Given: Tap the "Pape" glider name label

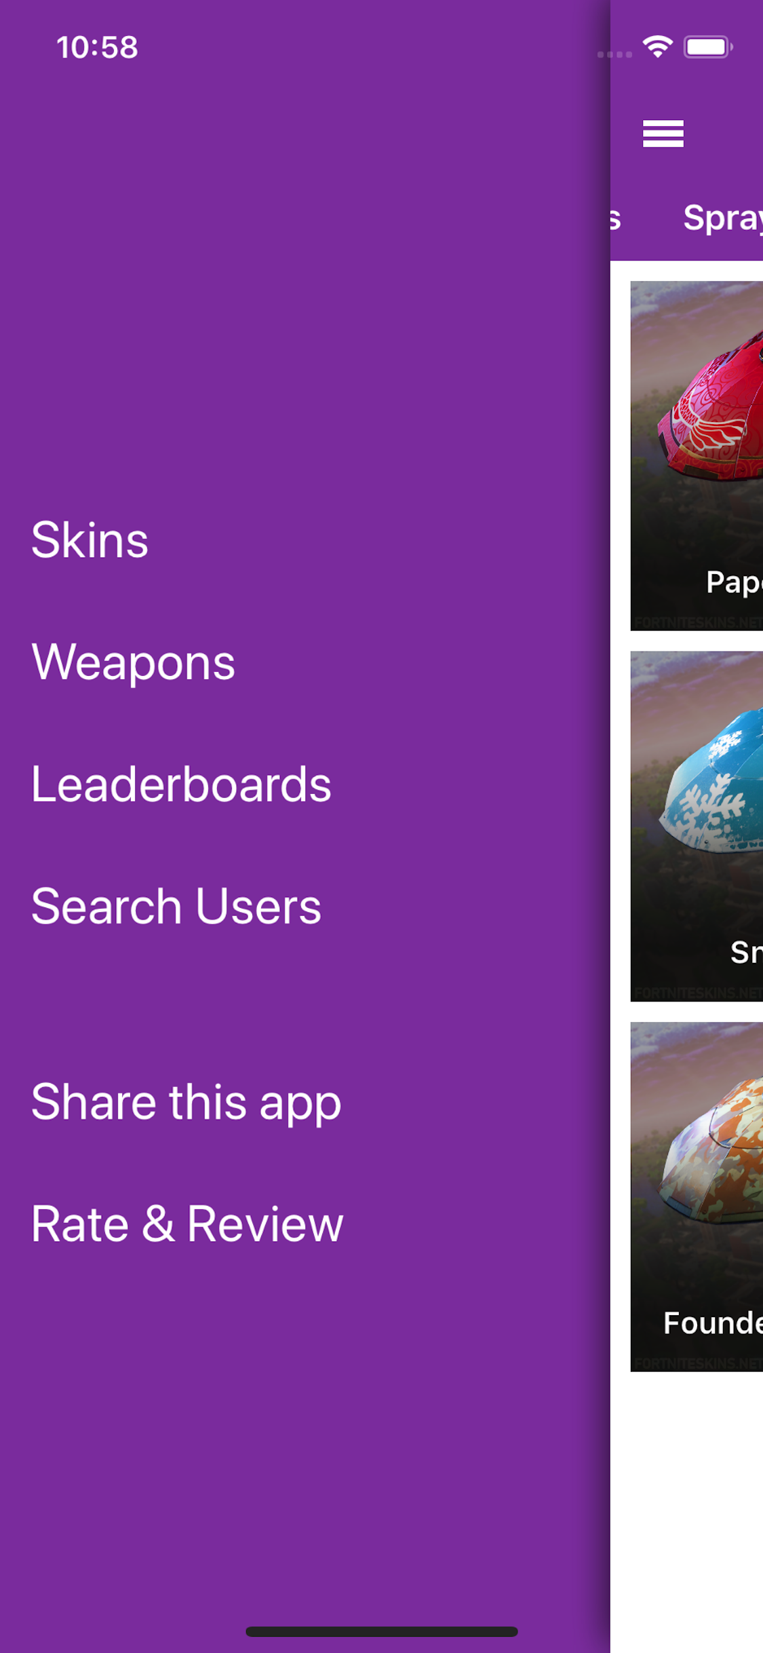Looking at the screenshot, I should [x=734, y=583].
